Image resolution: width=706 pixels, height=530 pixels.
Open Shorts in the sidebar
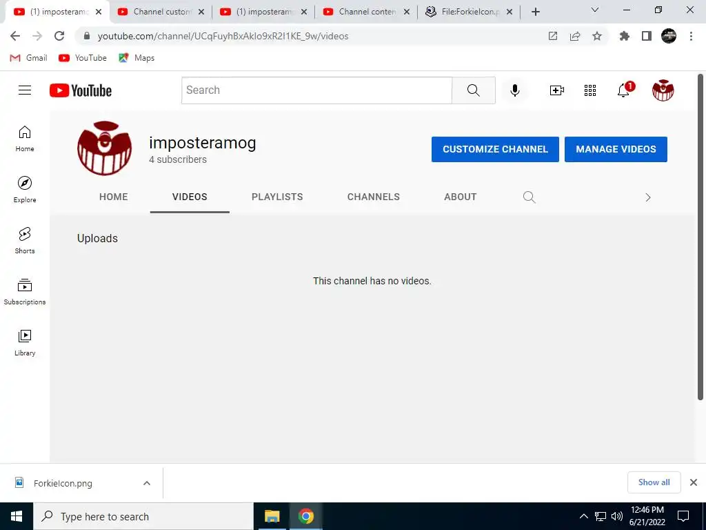click(x=25, y=241)
